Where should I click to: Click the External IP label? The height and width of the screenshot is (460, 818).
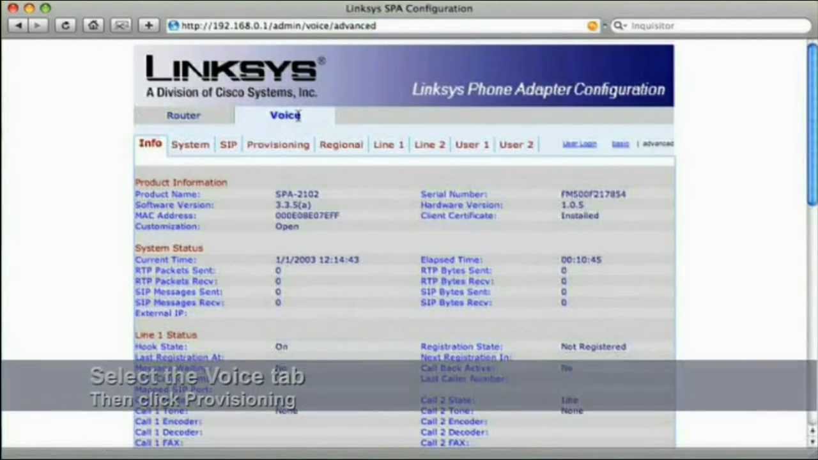tap(161, 314)
